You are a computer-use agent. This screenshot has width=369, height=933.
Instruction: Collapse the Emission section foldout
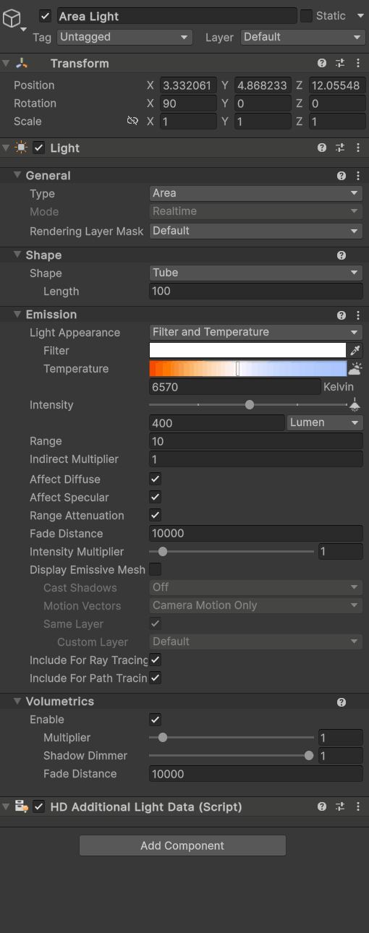pos(17,315)
